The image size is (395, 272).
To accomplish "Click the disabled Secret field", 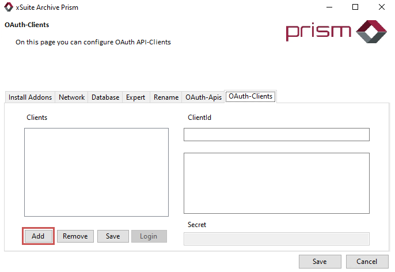I will [x=276, y=239].
